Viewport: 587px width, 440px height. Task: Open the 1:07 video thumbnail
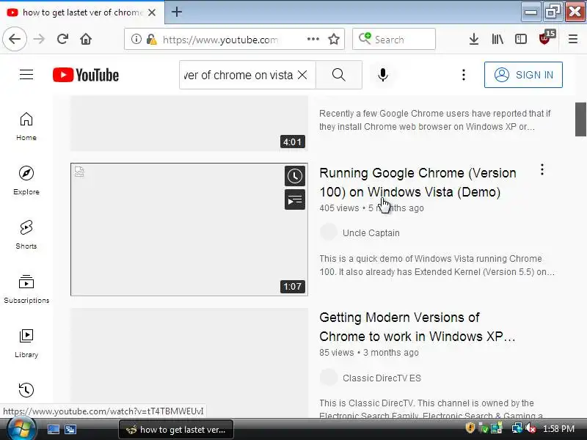tap(189, 230)
